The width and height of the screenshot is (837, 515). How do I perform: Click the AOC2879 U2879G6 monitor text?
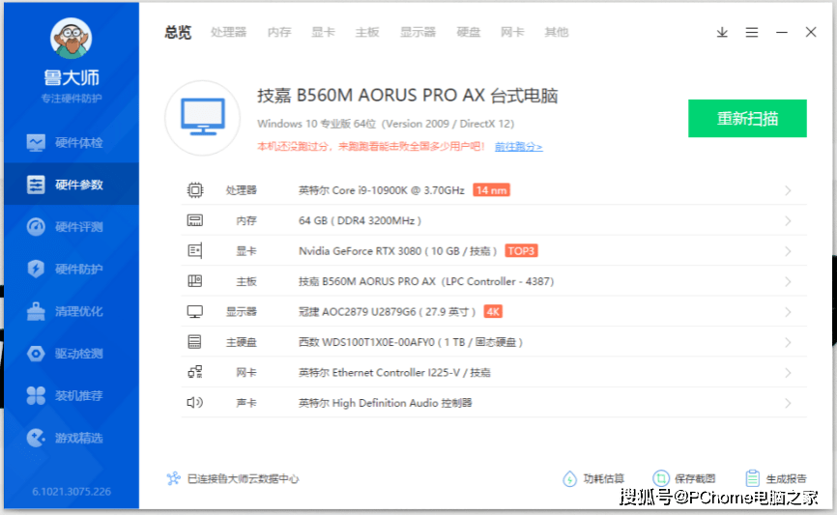click(387, 312)
